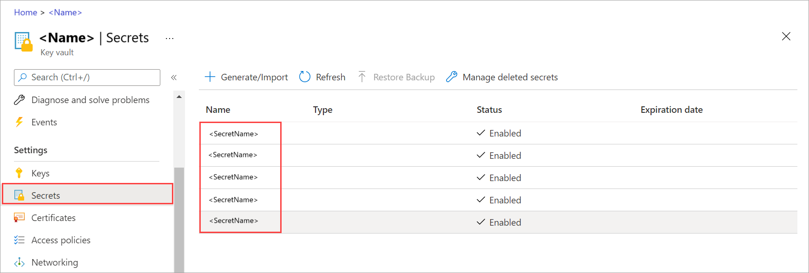
Task: Sort by Type column header
Action: (322, 110)
